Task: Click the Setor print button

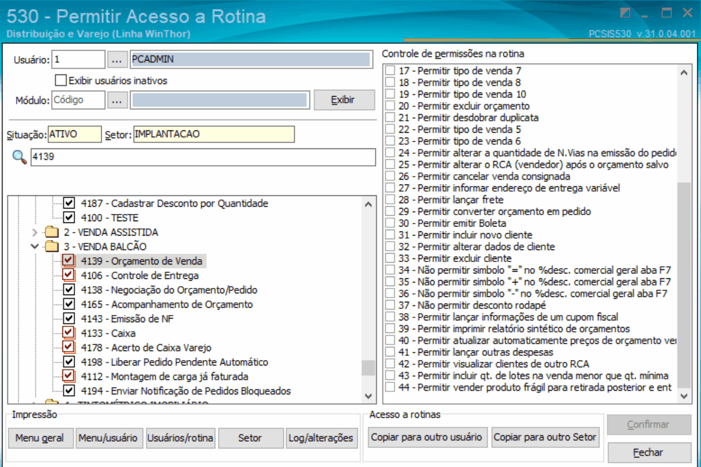Action: pyautogui.click(x=250, y=438)
